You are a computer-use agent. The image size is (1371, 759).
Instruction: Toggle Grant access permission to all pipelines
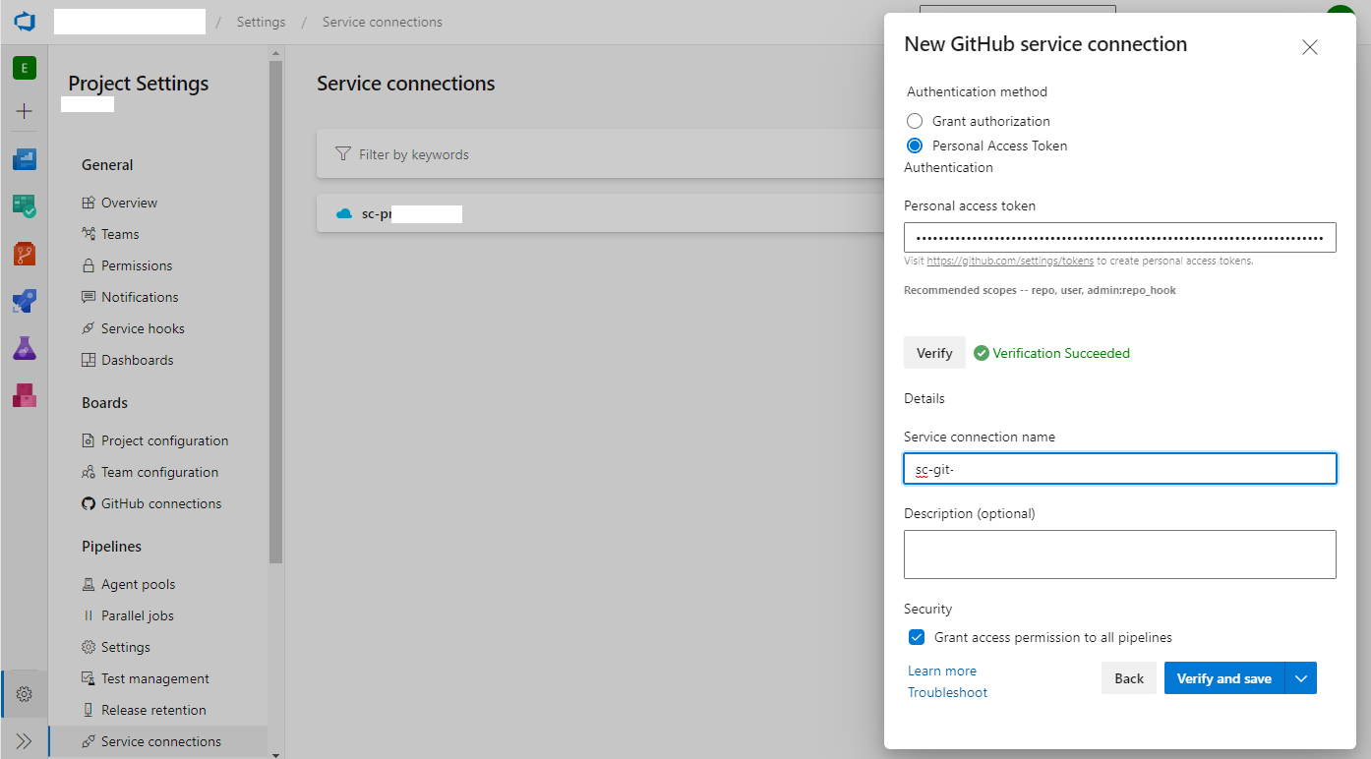pyautogui.click(x=917, y=637)
